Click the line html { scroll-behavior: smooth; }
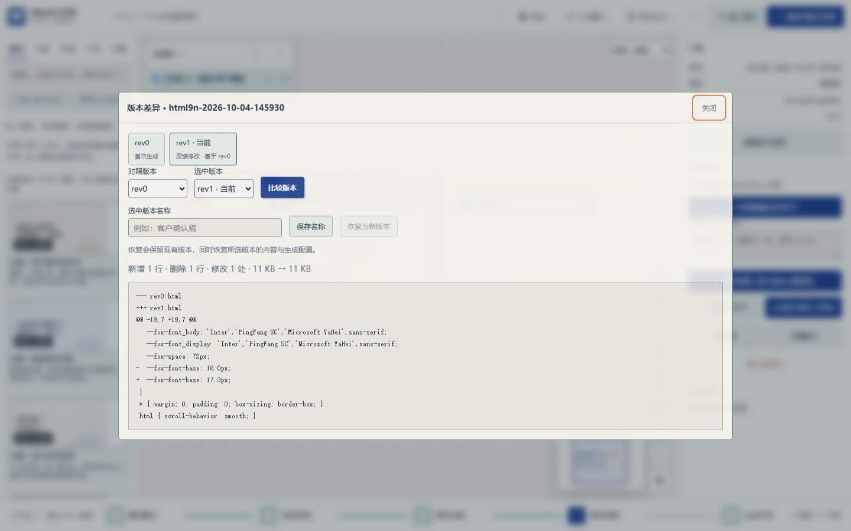851x531 pixels. pos(197,416)
